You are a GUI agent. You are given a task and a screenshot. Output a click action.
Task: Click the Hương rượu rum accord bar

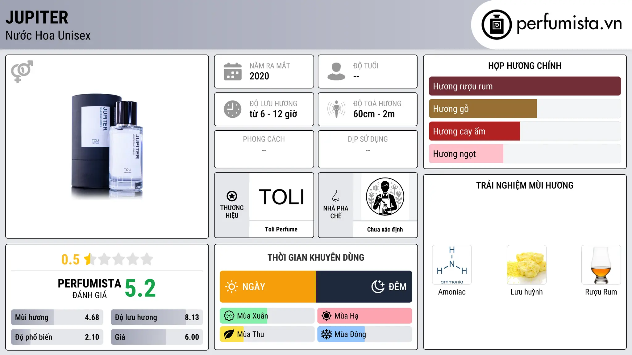525,86
